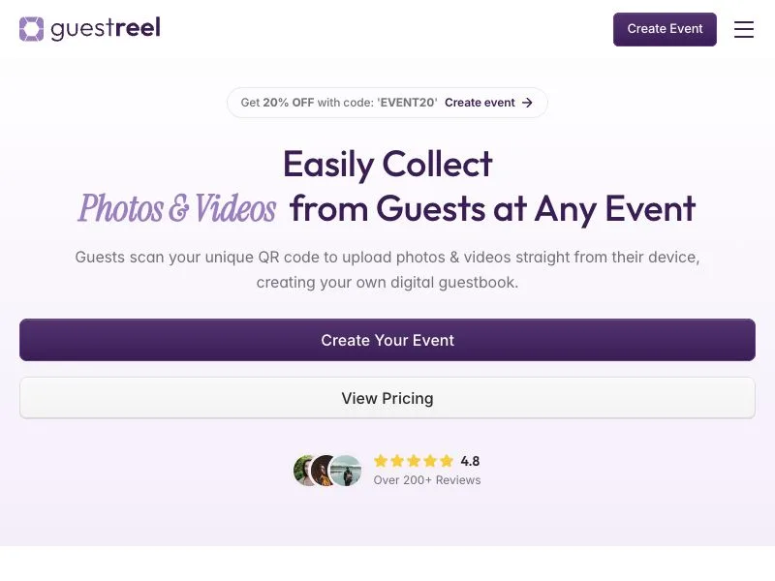
Task: Open View Pricing
Action: click(x=387, y=398)
